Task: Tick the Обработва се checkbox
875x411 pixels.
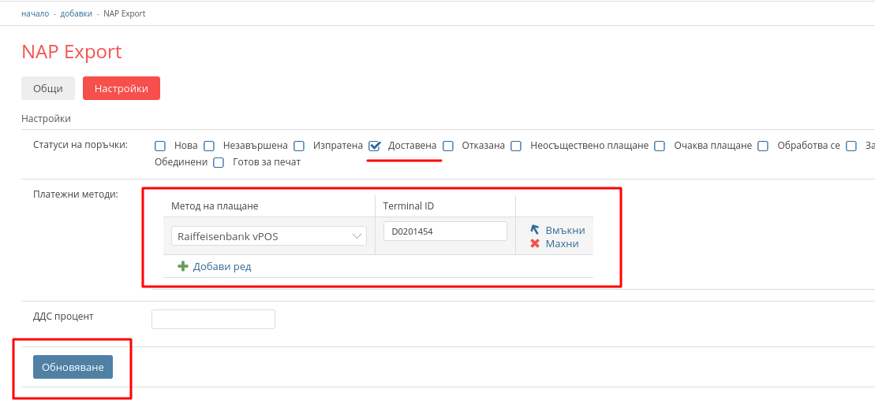Action: pos(763,146)
